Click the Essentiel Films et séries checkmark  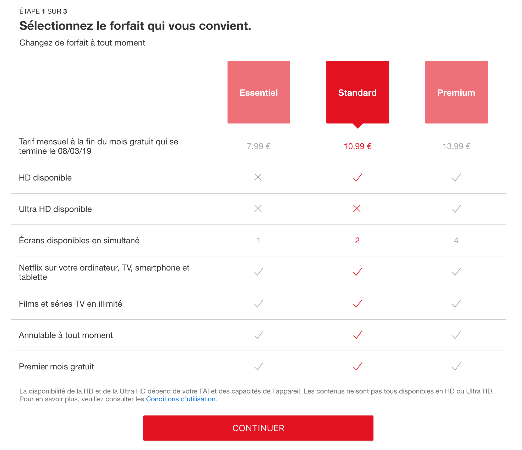pyautogui.click(x=259, y=303)
